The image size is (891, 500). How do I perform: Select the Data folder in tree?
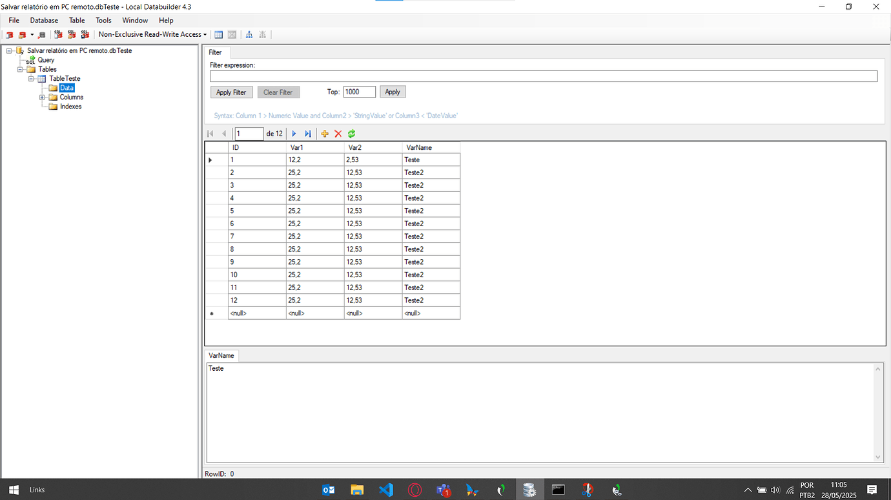[67, 88]
